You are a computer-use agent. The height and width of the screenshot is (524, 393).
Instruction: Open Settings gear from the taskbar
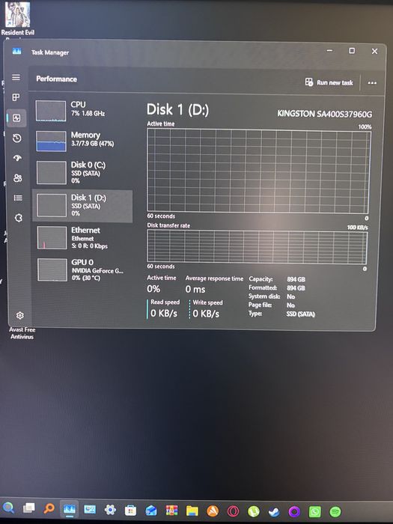pyautogui.click(x=110, y=510)
